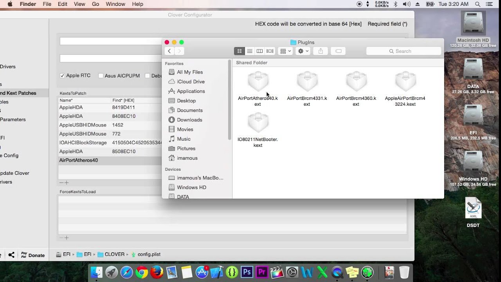Select iCloud Drive in sidebar
501x282 pixels.
pos(191,81)
